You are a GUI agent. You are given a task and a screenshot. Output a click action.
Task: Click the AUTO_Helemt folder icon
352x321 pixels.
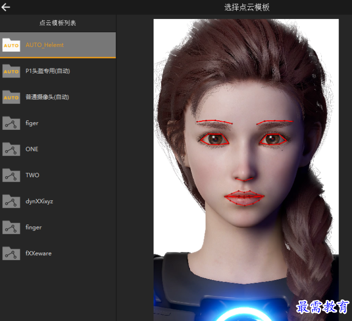point(11,45)
